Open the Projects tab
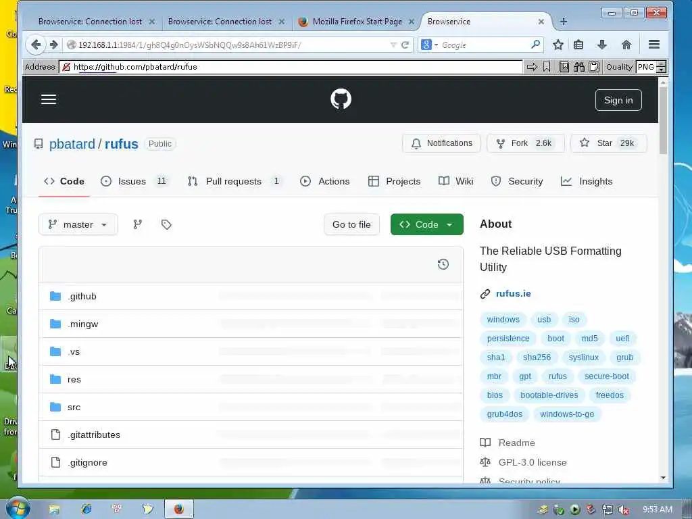Image resolution: width=692 pixels, height=519 pixels. point(394,181)
